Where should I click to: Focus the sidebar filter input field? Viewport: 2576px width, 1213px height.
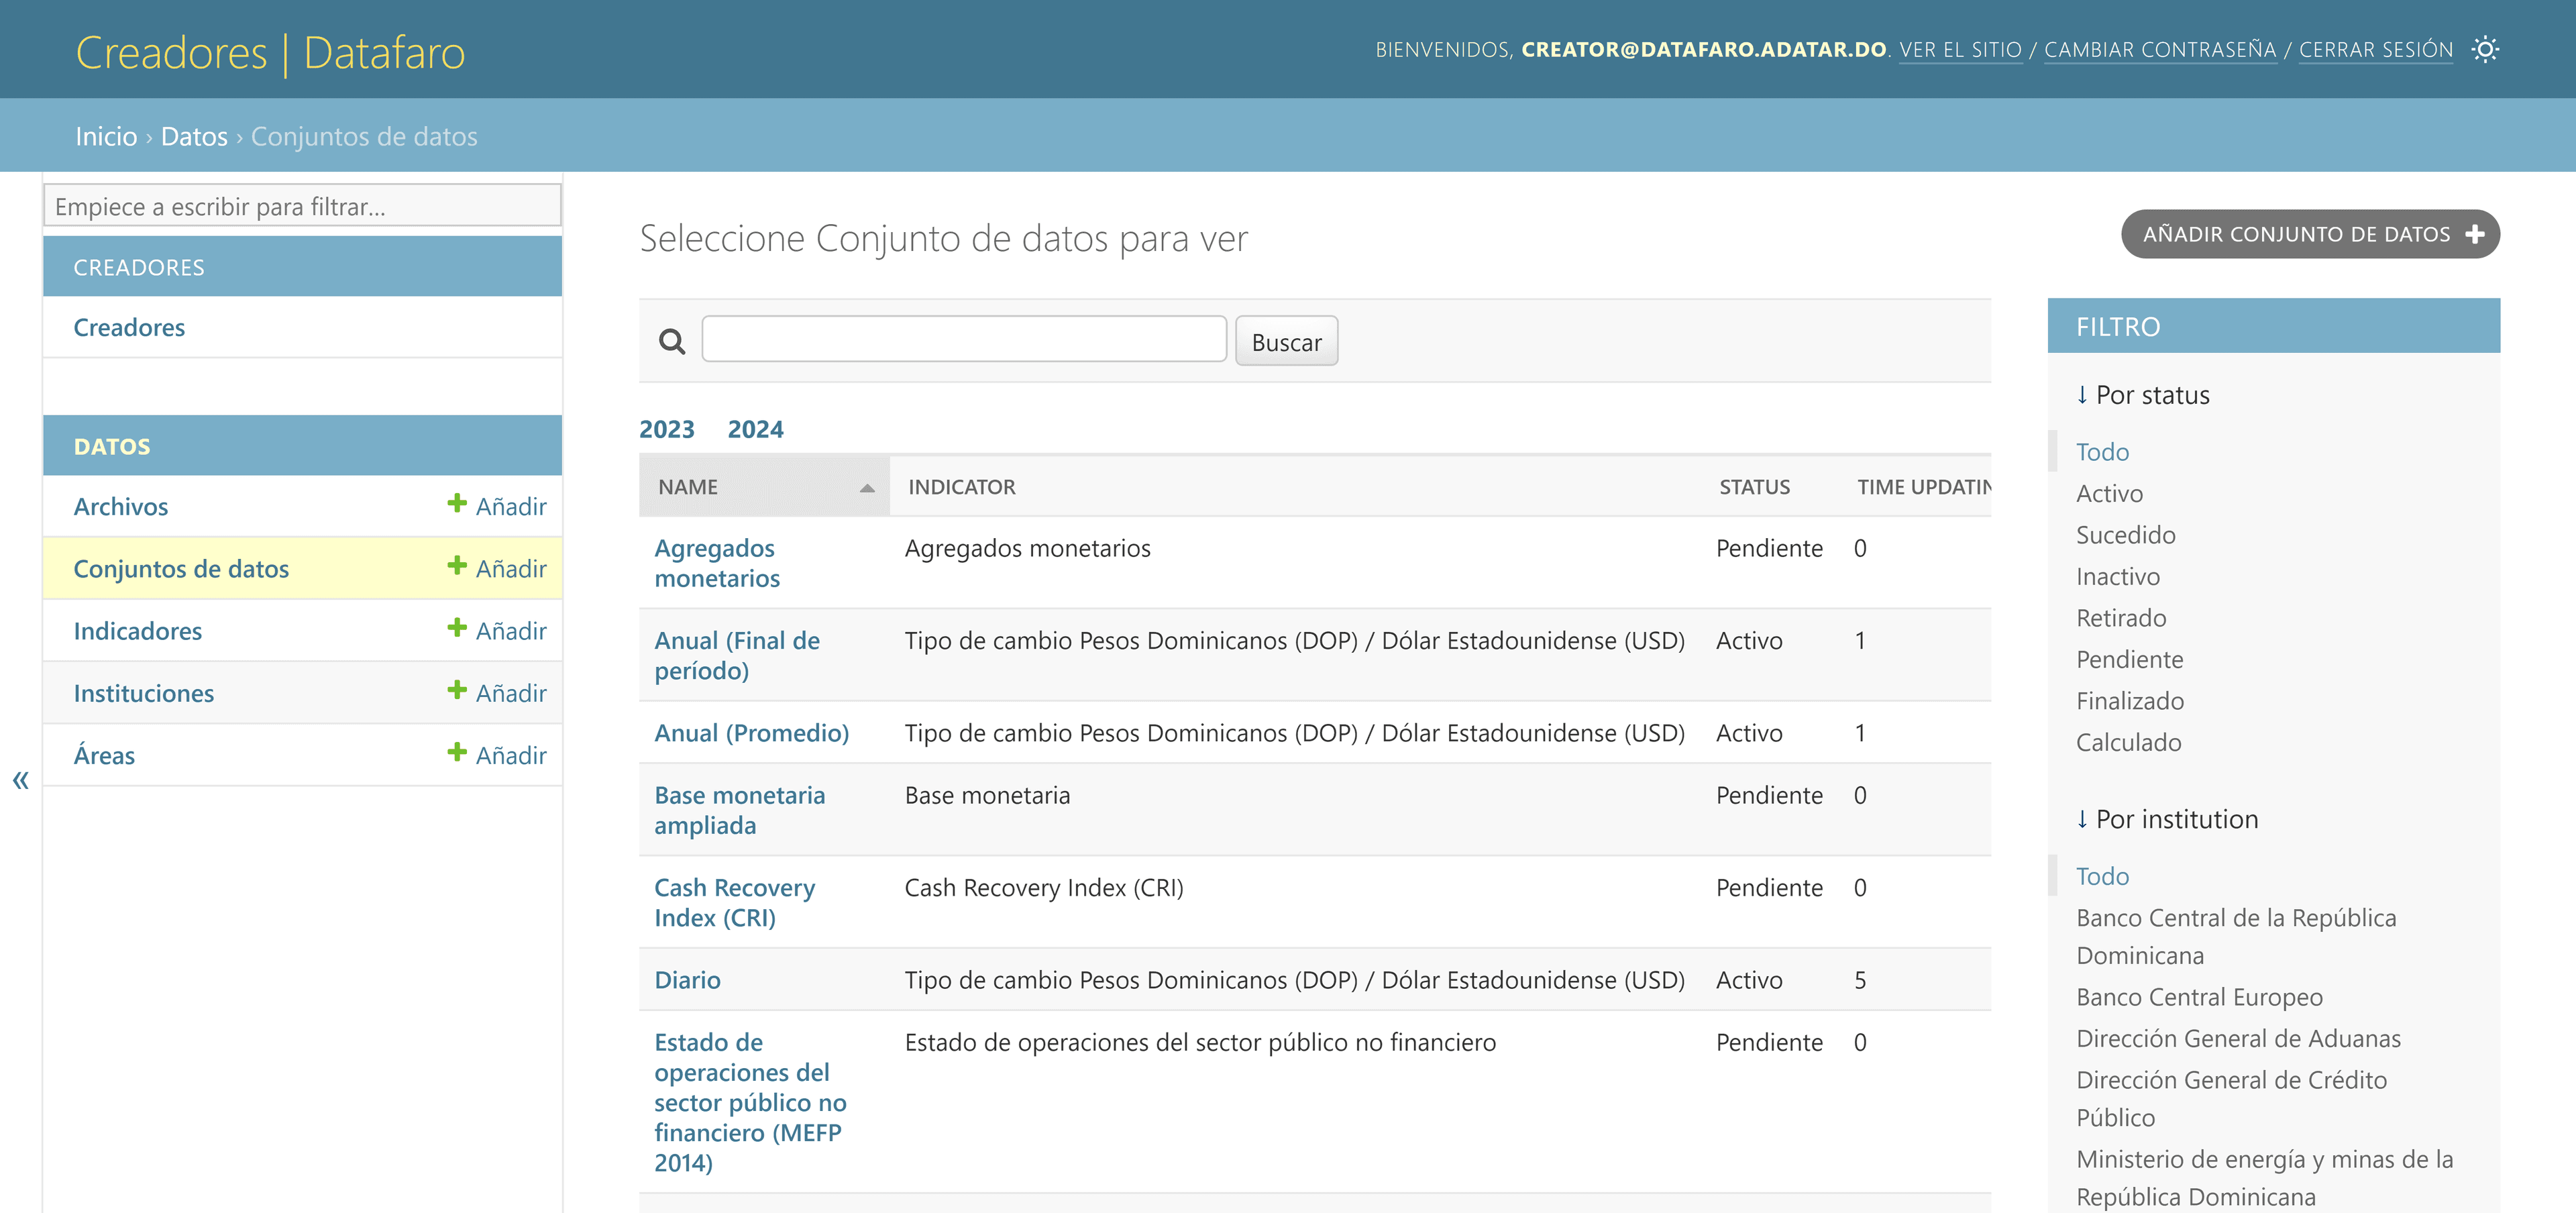click(x=302, y=206)
